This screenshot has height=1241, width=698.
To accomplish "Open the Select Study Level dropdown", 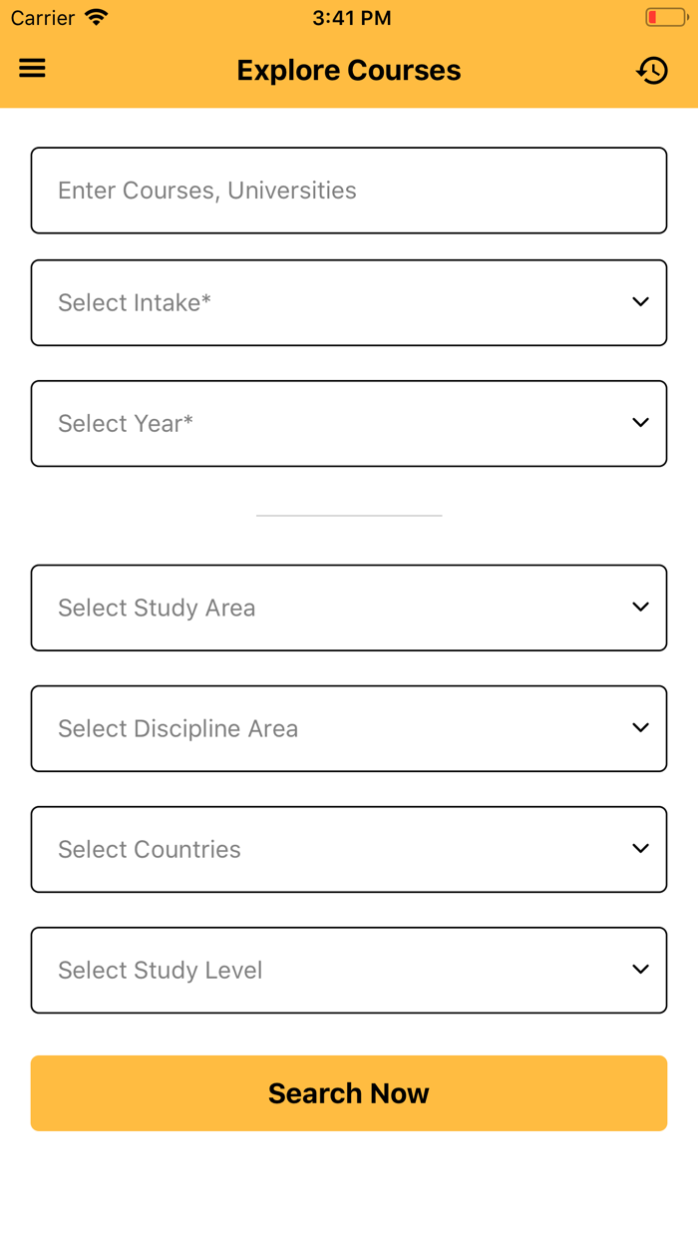I will (x=349, y=969).
